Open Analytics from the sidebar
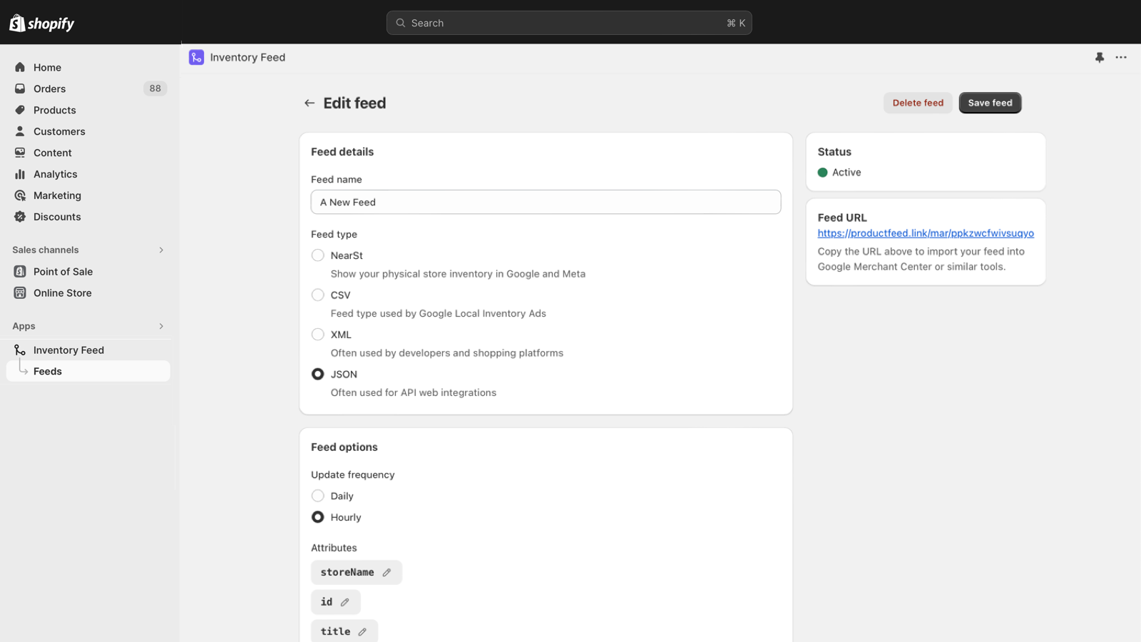Image resolution: width=1141 pixels, height=642 pixels. click(21, 174)
